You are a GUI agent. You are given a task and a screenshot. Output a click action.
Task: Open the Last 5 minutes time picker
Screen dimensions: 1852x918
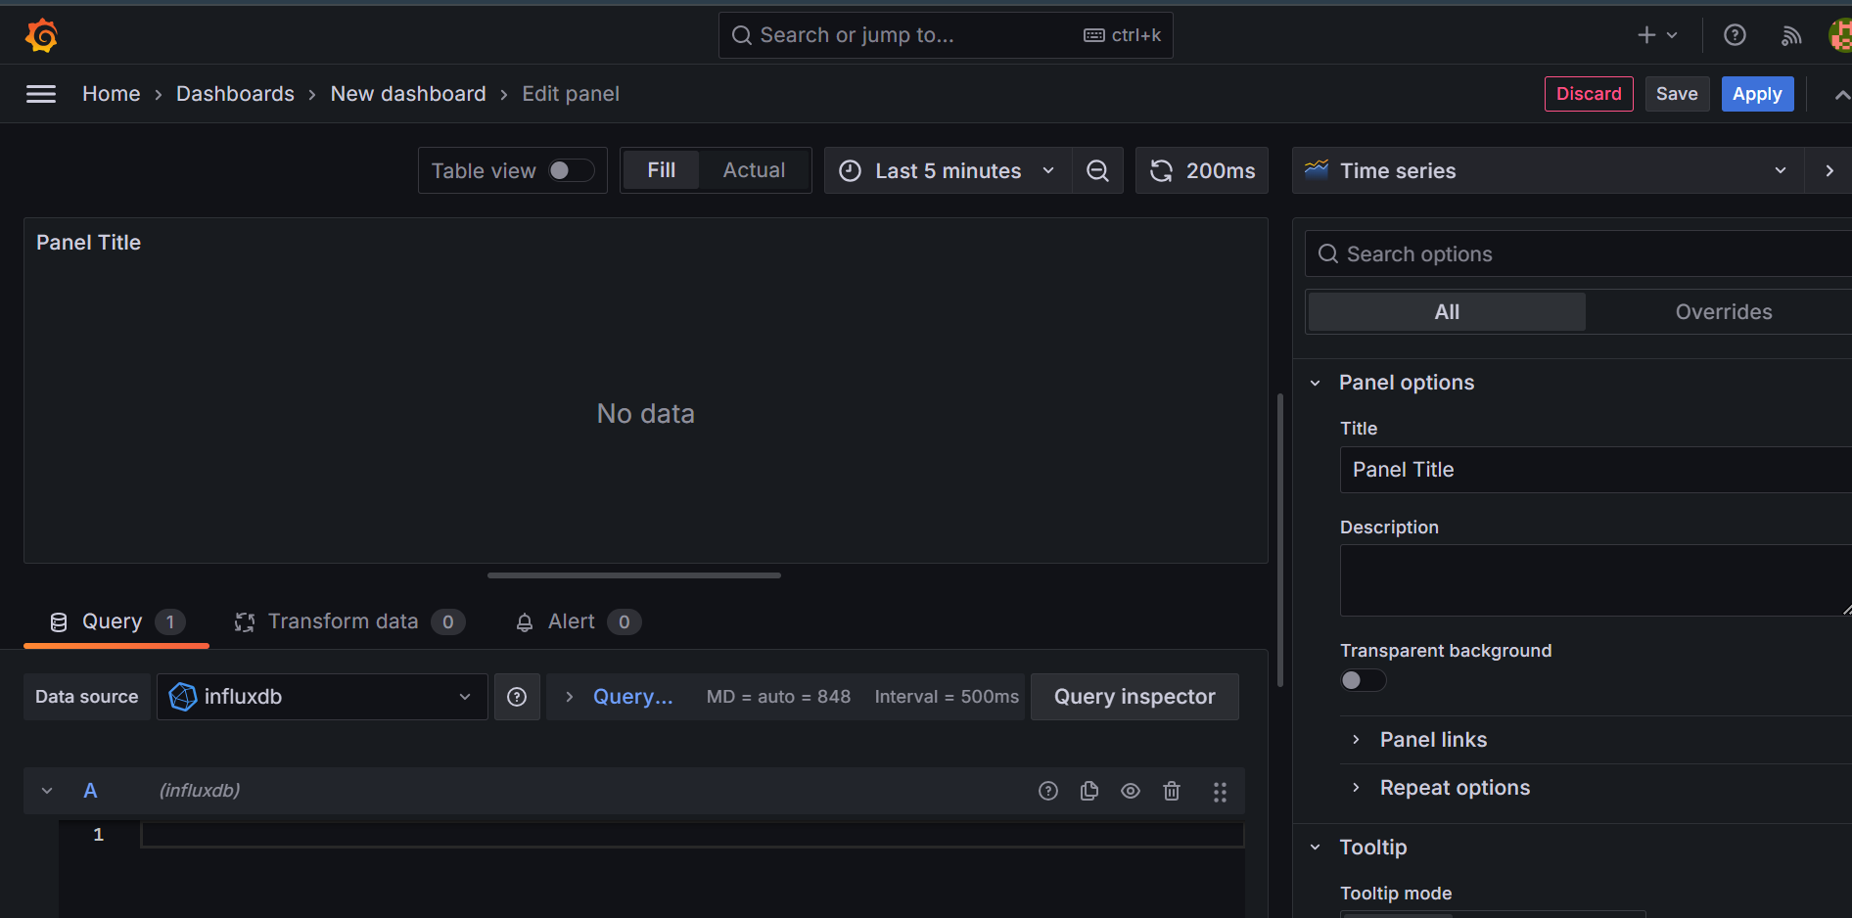(x=948, y=170)
